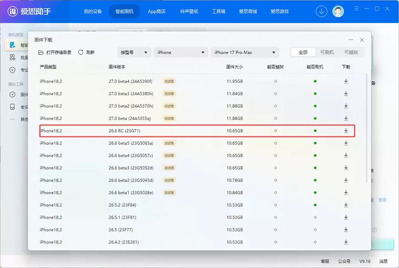Open App商店 in the top navigation
399x268 pixels.
[x=156, y=12]
